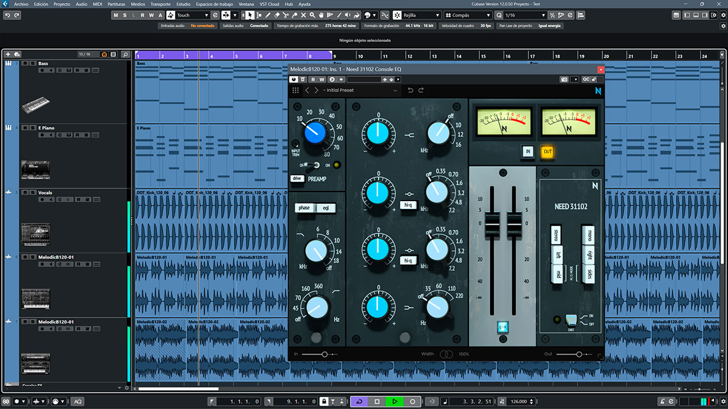Click the green play button

pyautogui.click(x=394, y=401)
